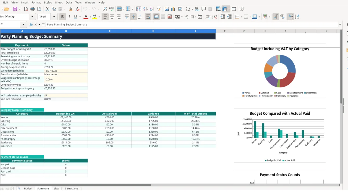Click the Insert Hyperlink globe icon

click(x=197, y=9)
